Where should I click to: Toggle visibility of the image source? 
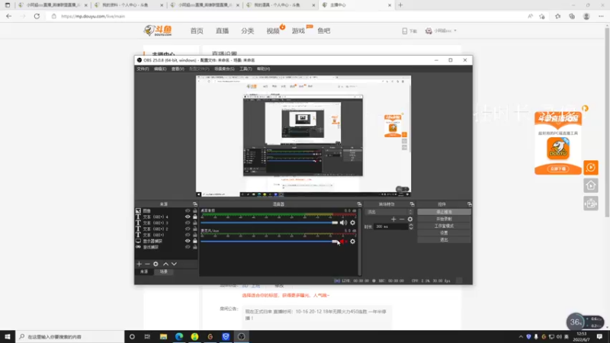(x=188, y=211)
